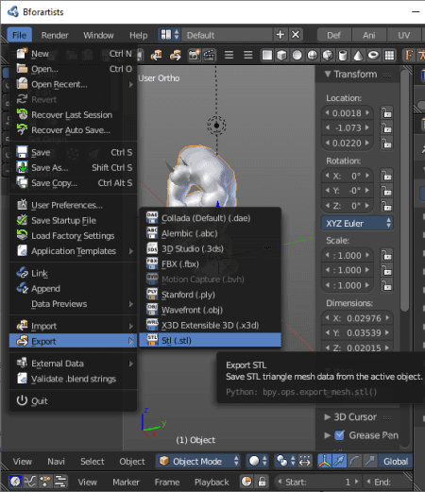Choose FBX (.fbx) export option
Screen dimensions: 425x492
210,263
